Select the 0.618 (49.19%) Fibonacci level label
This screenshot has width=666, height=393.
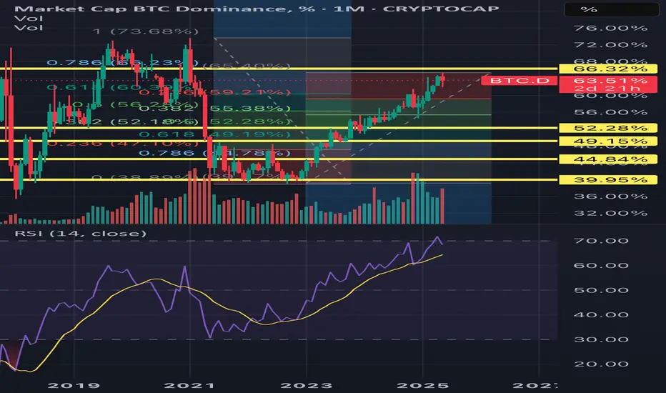(215, 134)
